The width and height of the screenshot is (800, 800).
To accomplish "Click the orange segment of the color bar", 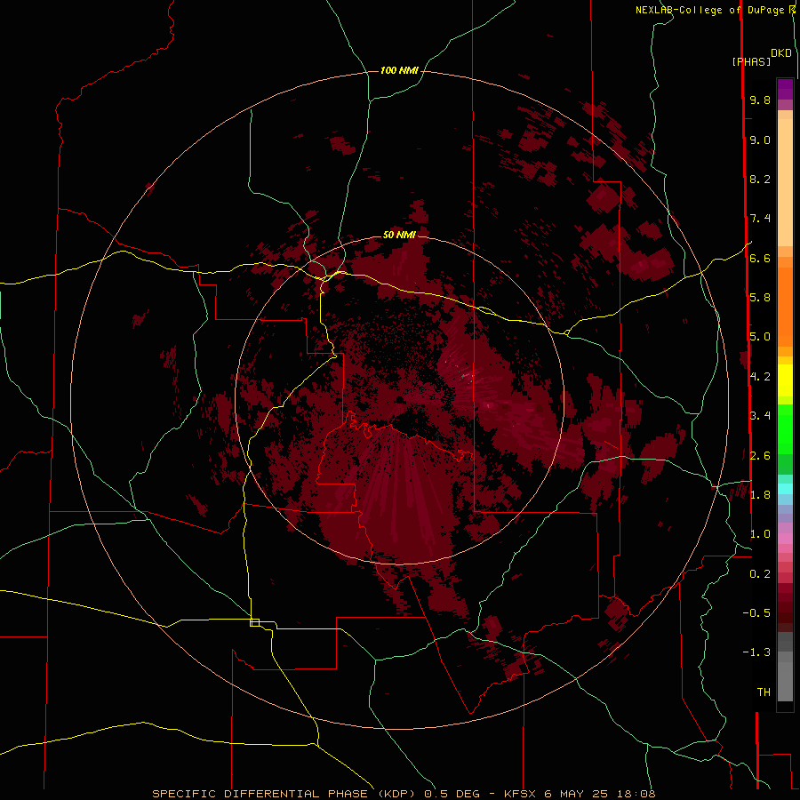I will (x=785, y=307).
